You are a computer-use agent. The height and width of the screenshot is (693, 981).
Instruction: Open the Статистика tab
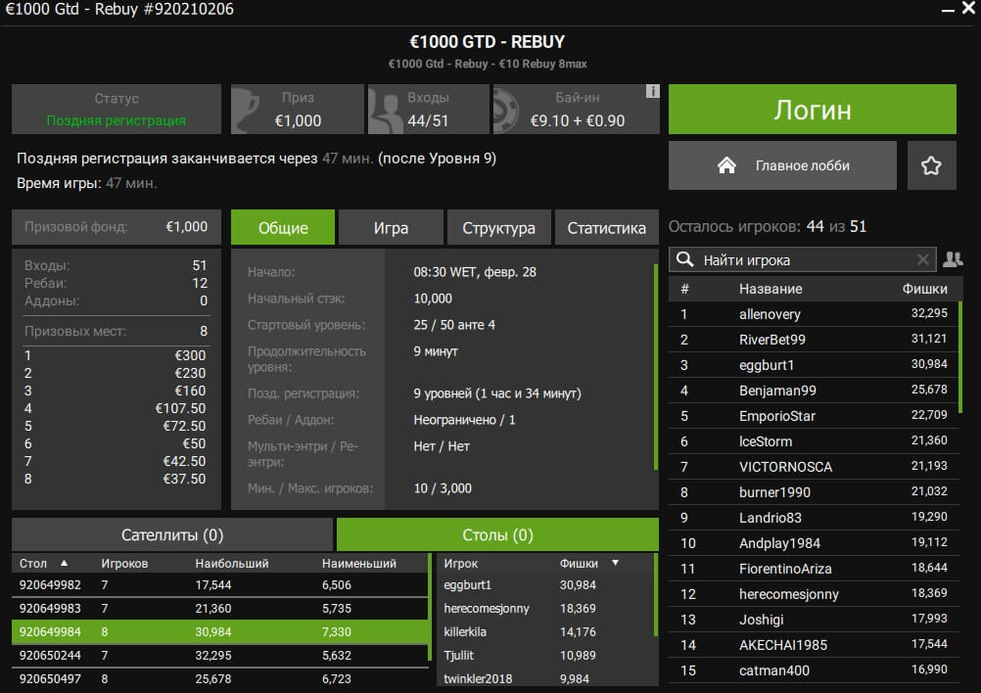pos(606,228)
